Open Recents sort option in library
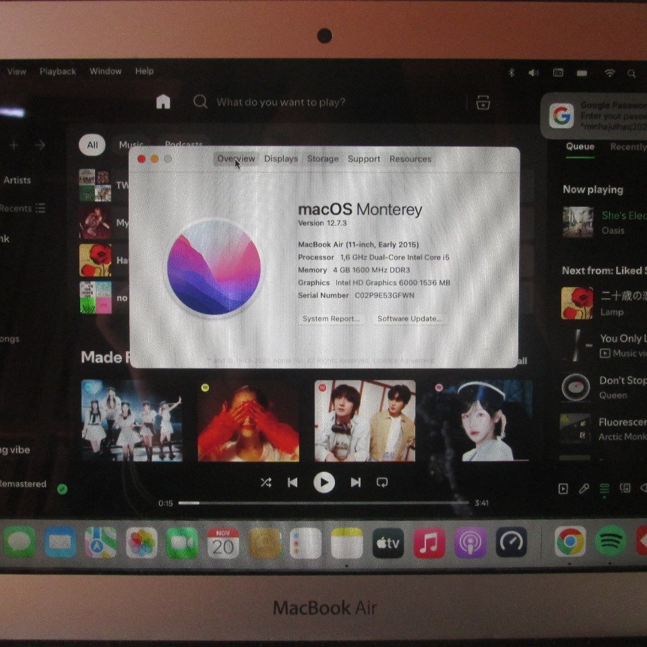Image resolution: width=647 pixels, height=647 pixels. click(x=22, y=208)
